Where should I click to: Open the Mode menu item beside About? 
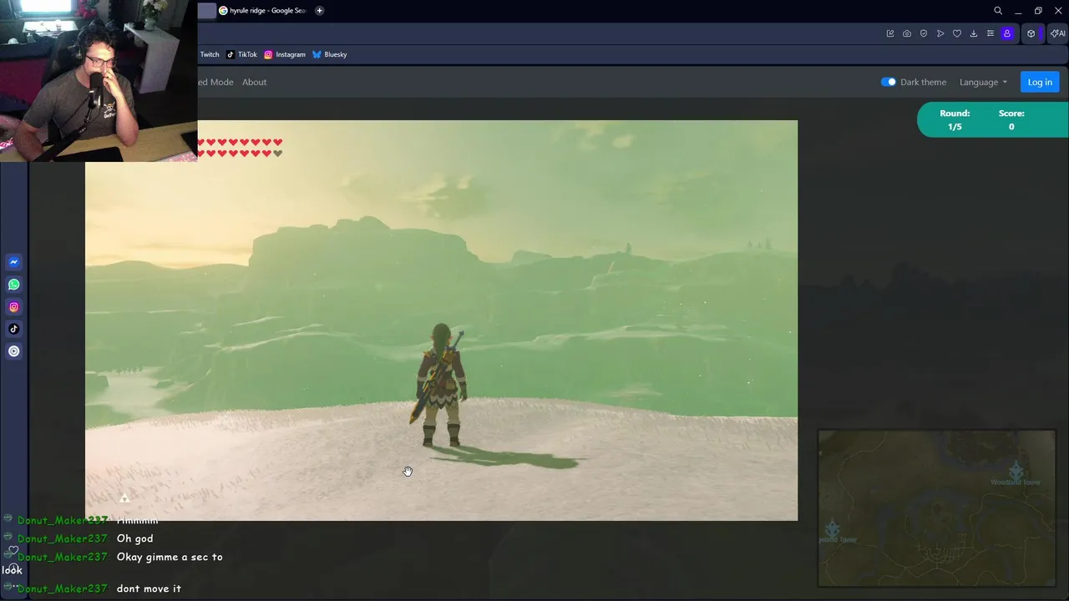tap(215, 82)
